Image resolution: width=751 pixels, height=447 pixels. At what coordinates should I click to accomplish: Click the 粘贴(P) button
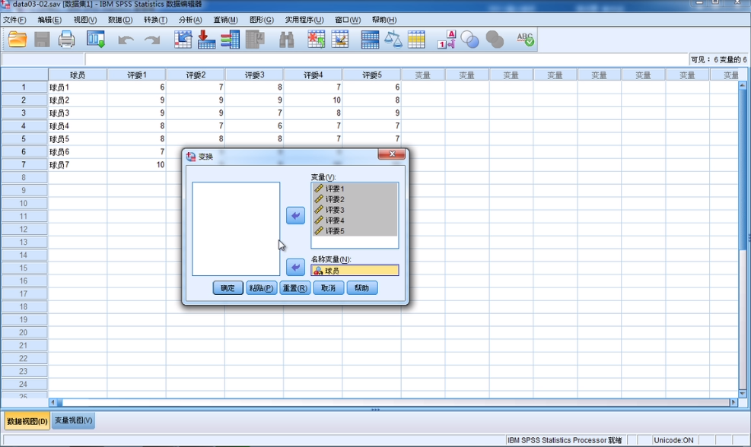coord(262,287)
